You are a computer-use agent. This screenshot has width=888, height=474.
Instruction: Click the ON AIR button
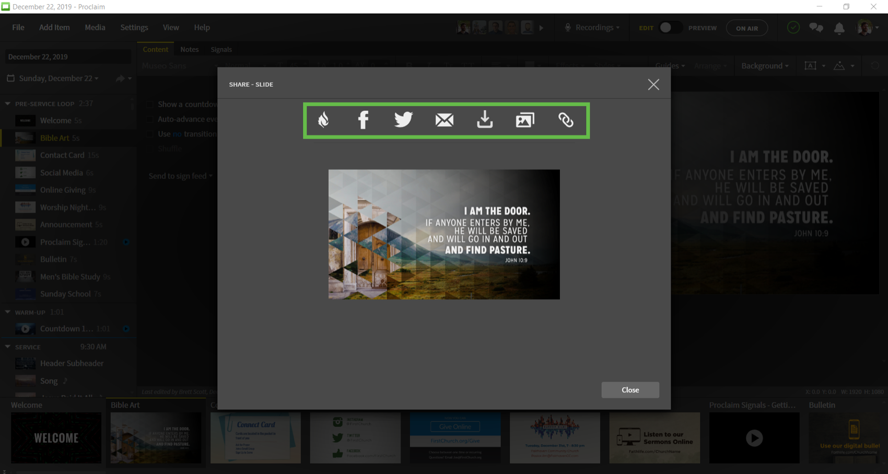point(747,28)
